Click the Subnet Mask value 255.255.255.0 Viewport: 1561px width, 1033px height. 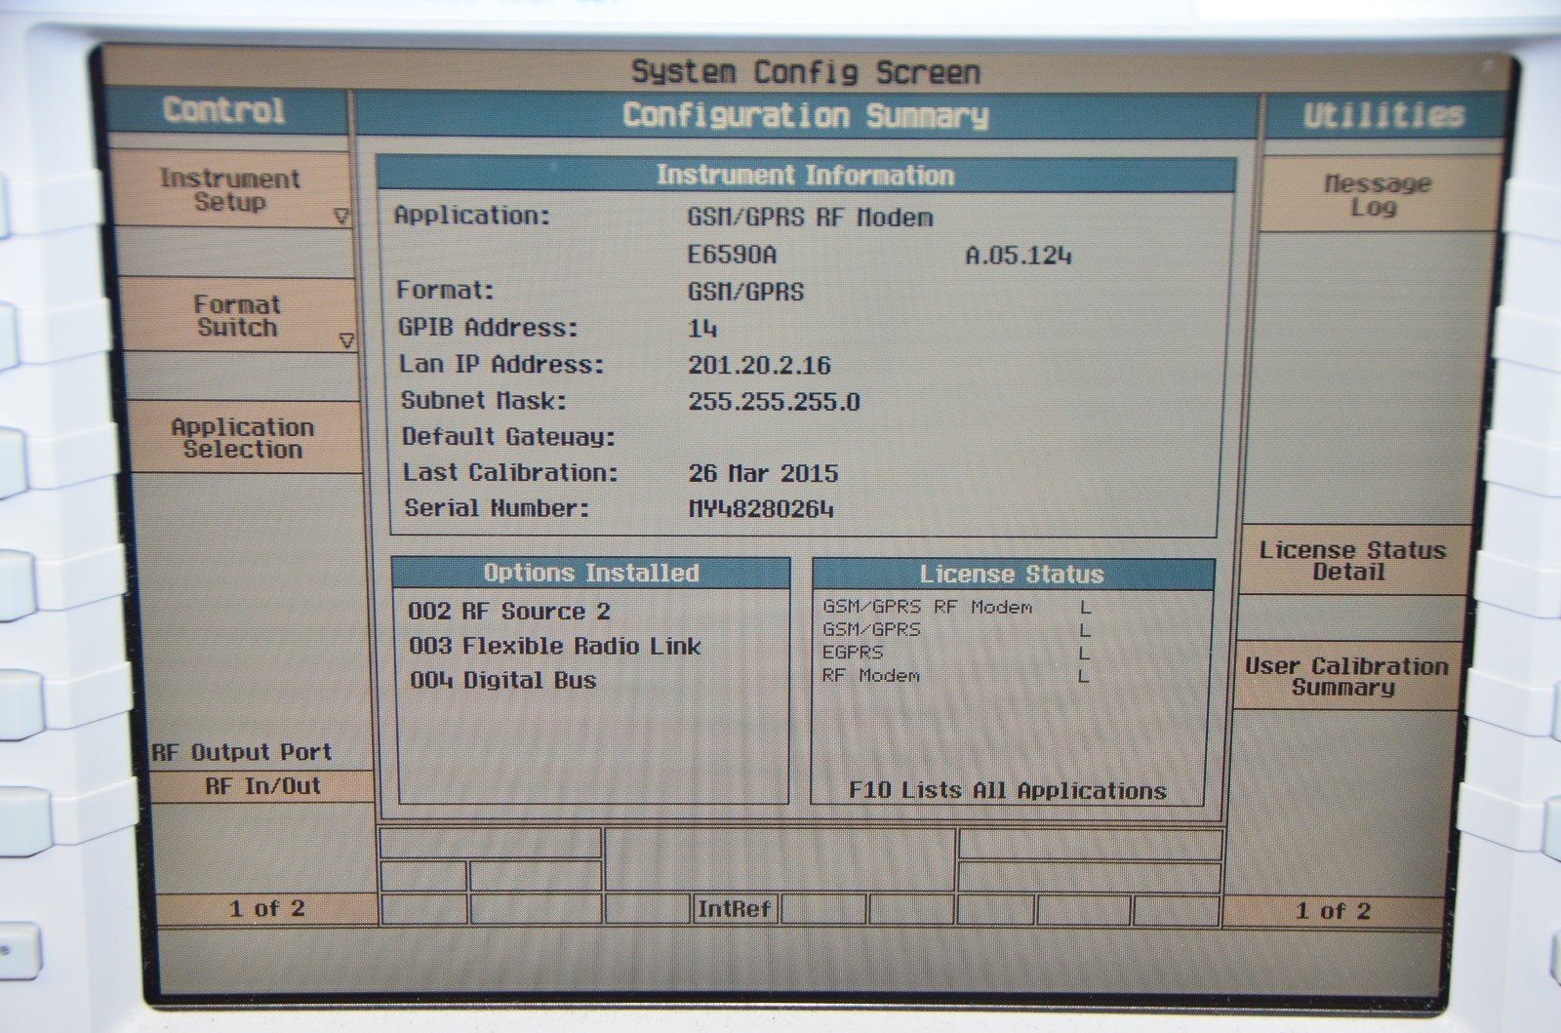pos(774,401)
